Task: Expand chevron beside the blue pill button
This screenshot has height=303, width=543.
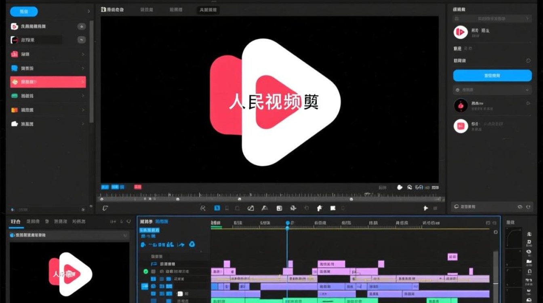Action: (89, 12)
